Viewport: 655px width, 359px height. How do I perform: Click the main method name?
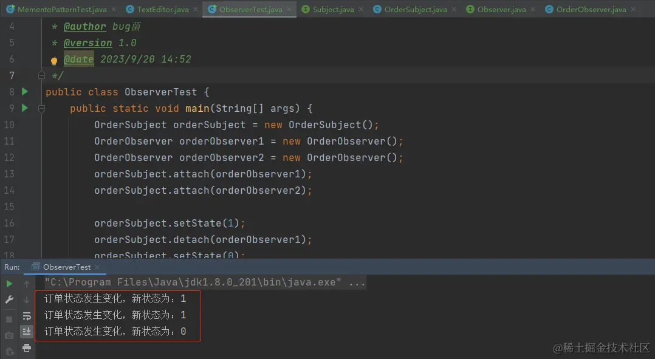(197, 108)
